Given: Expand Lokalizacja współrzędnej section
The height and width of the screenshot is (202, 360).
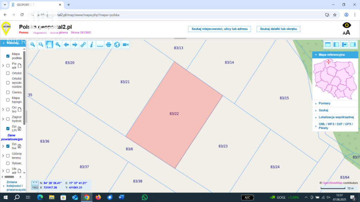Looking at the screenshot, I should tap(336, 117).
